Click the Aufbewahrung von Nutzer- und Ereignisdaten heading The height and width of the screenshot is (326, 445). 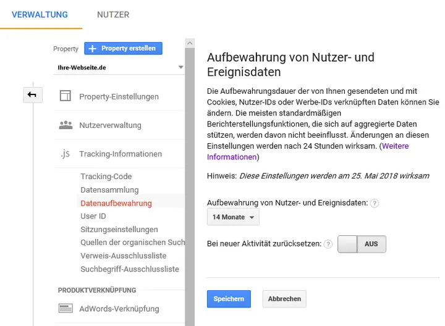click(290, 65)
